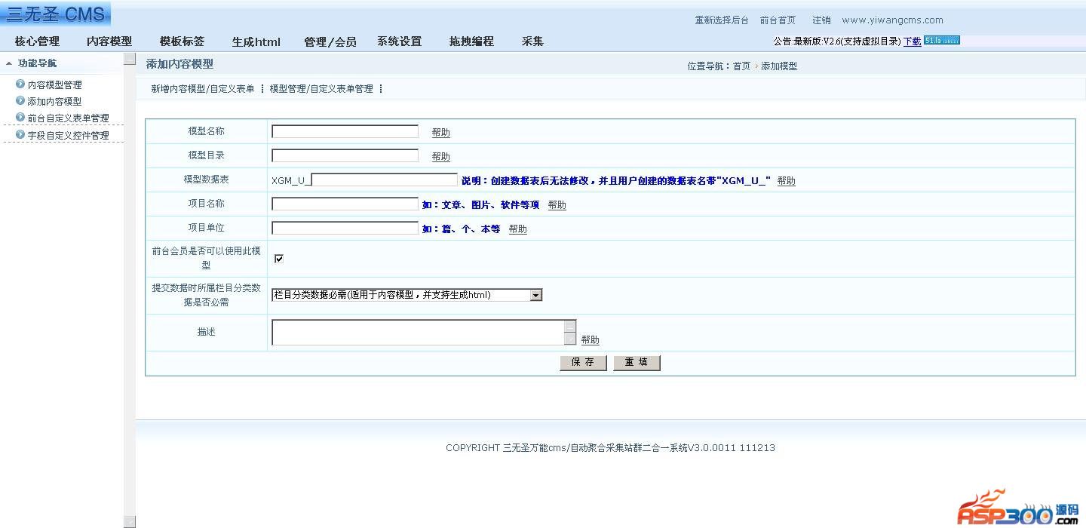The image size is (1086, 528).
Task: Focus the 模型数据表 XGM_U_ input field
Action: [385, 180]
